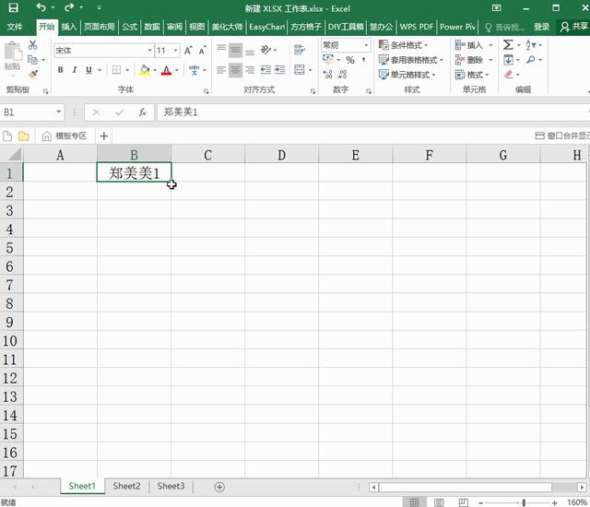Image resolution: width=590 pixels, height=507 pixels.
Task: Click the insert function fx icon
Action: (142, 112)
